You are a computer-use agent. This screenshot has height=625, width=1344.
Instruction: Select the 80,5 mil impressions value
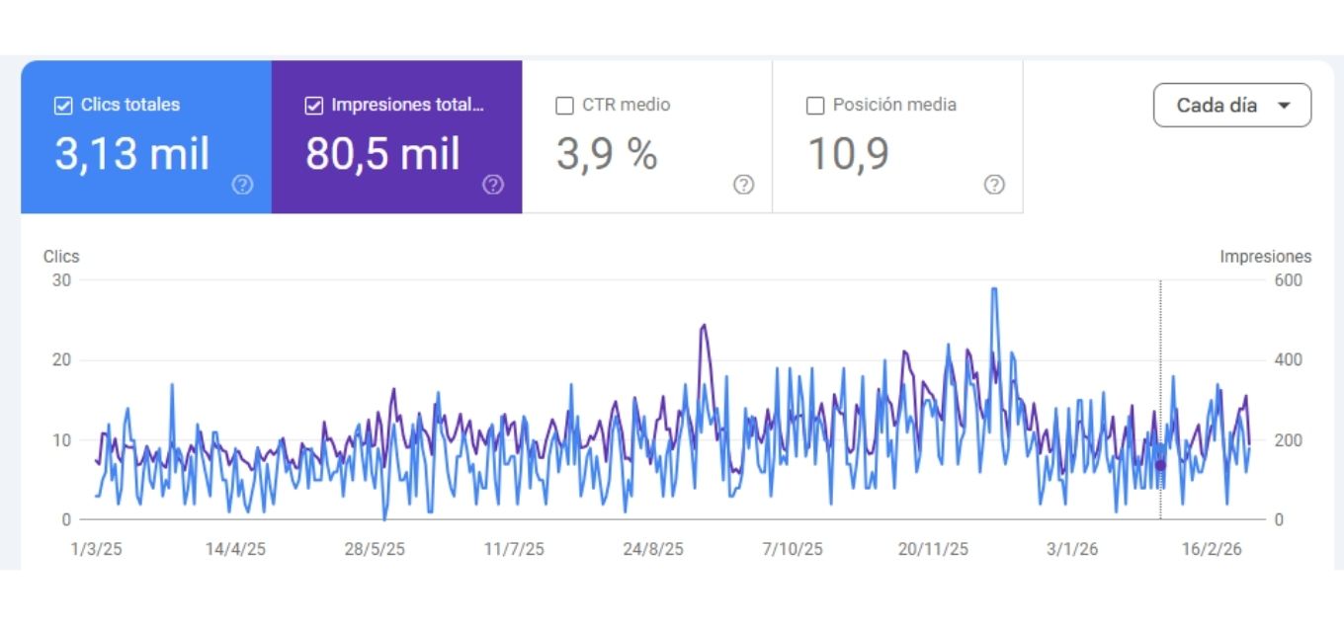click(382, 155)
